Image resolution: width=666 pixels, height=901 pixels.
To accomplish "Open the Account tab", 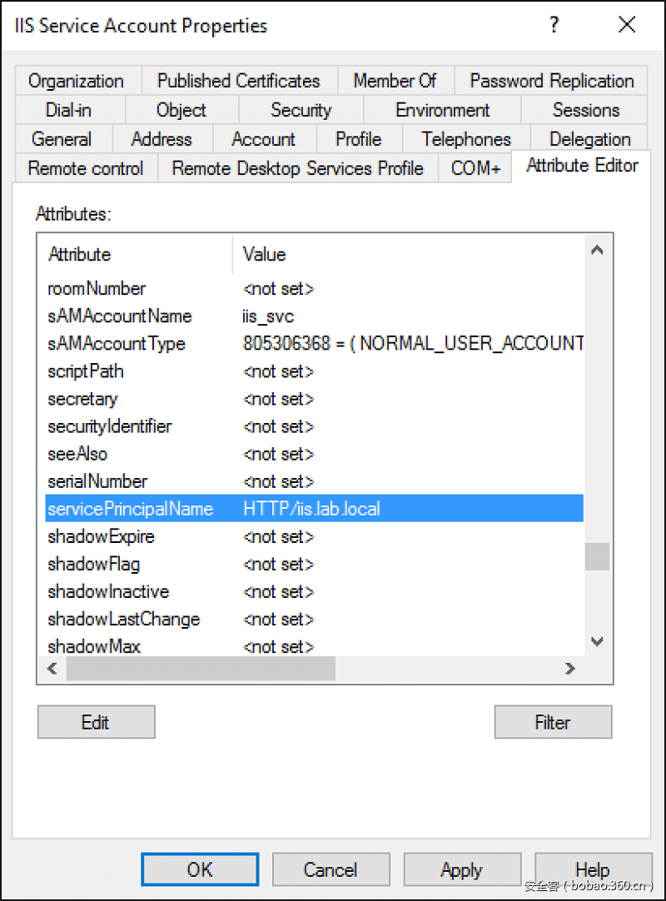I will [264, 138].
